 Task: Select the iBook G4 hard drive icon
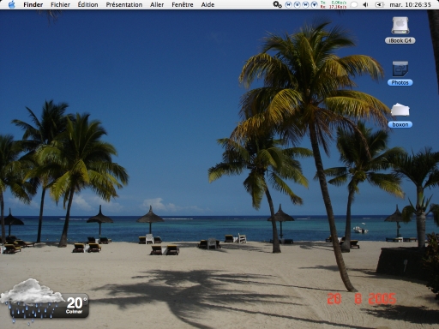point(400,26)
